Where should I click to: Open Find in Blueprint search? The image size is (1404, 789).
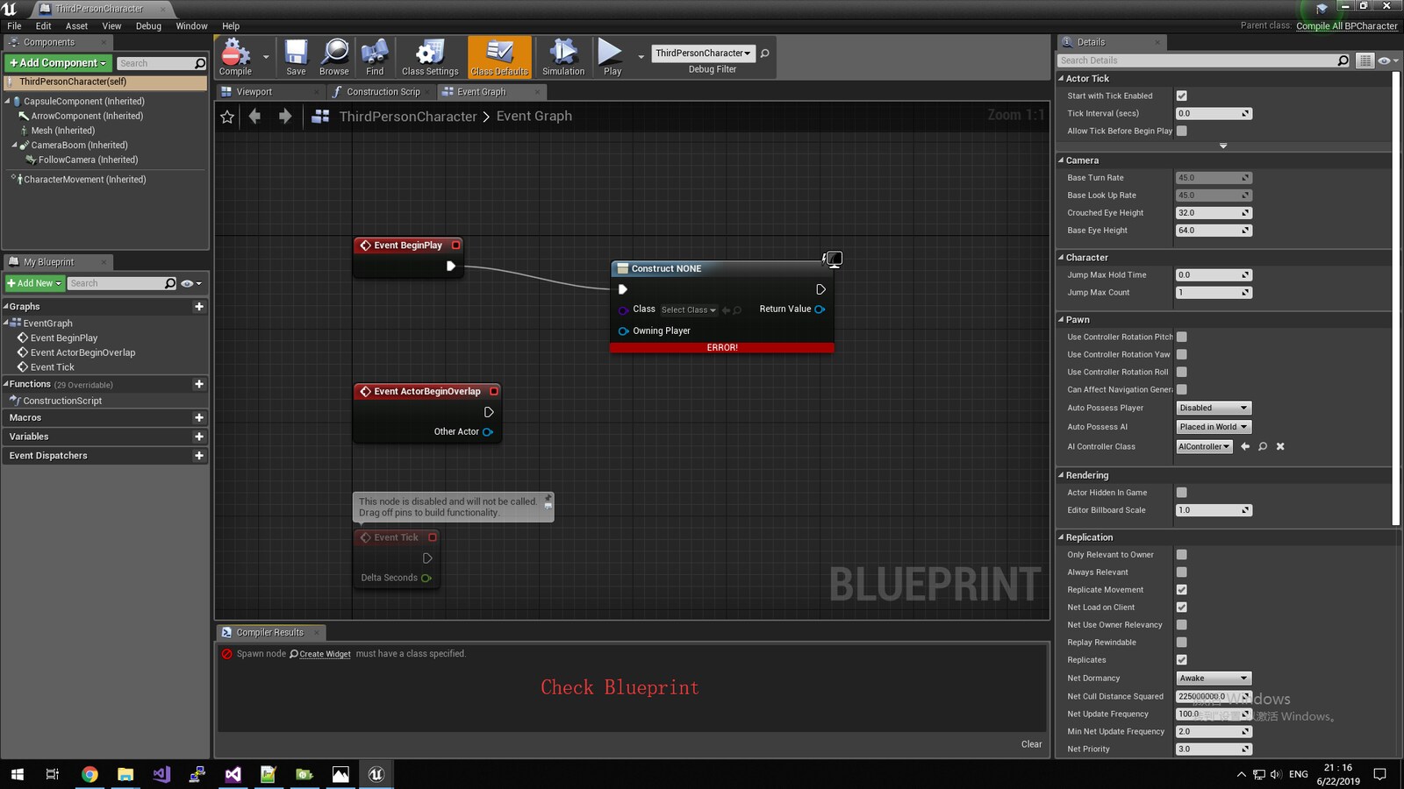tap(375, 54)
